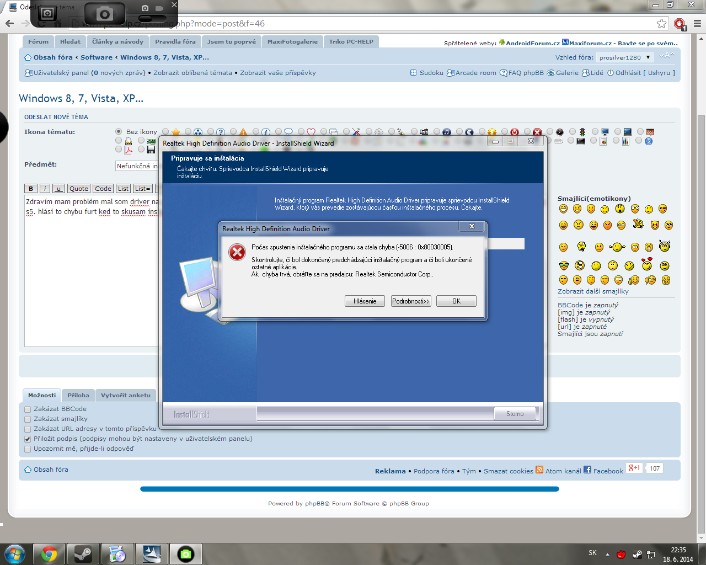
Task: Click the List BBCode button
Action: (123, 189)
